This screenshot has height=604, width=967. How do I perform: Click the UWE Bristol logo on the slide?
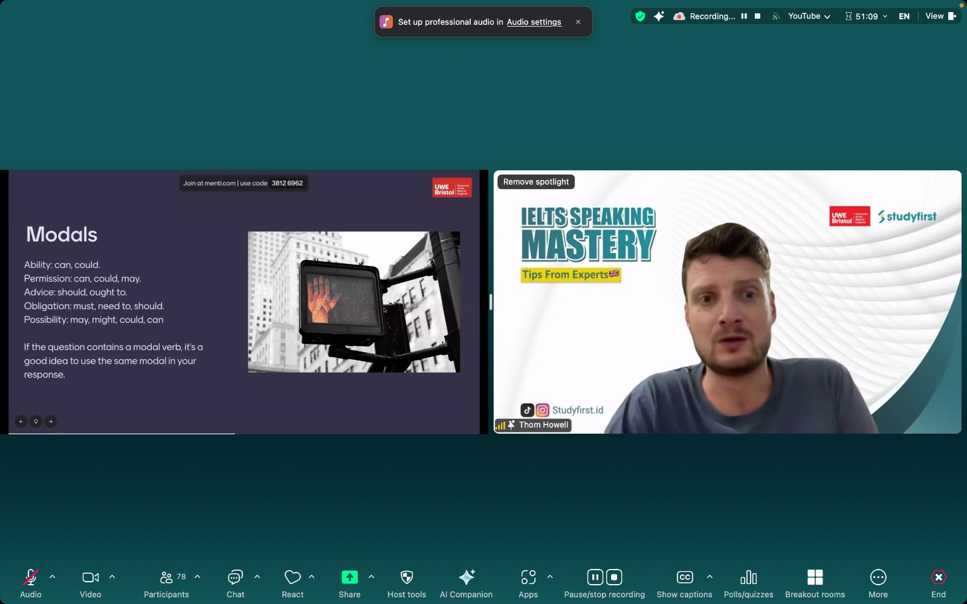[452, 188]
